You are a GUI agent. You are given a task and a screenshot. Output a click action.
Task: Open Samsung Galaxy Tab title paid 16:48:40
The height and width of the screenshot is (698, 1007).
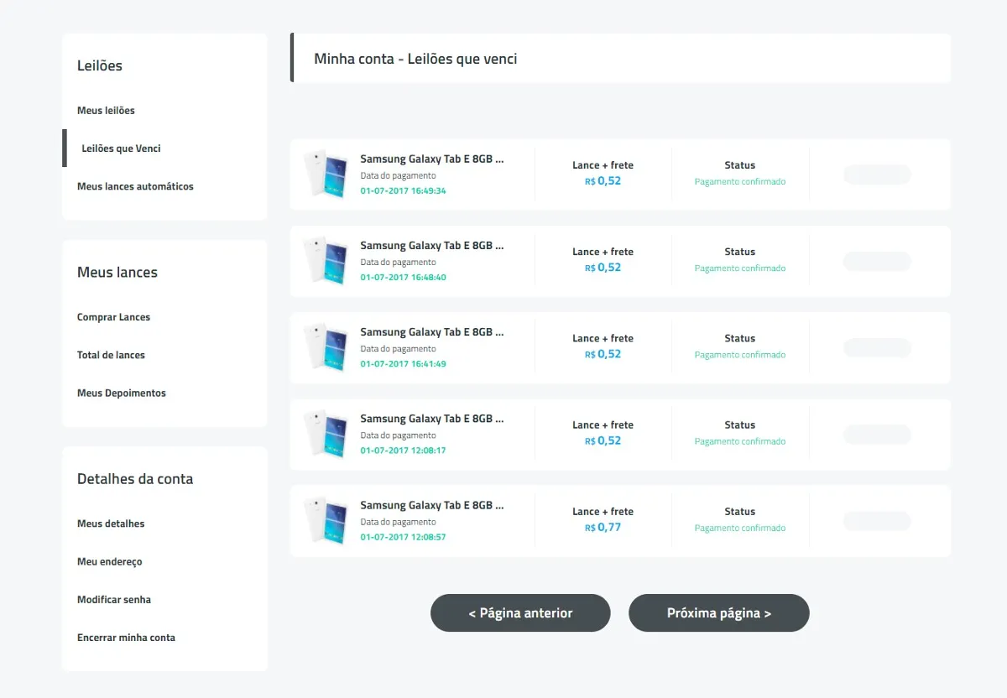coord(432,246)
